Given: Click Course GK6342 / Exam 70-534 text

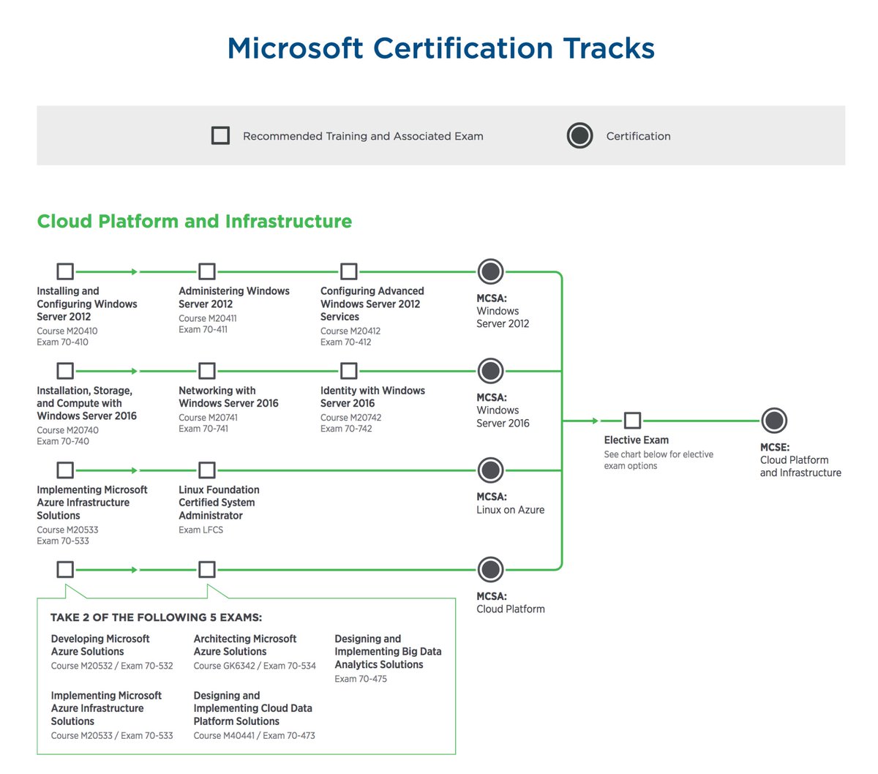Looking at the screenshot, I should pos(255,666).
